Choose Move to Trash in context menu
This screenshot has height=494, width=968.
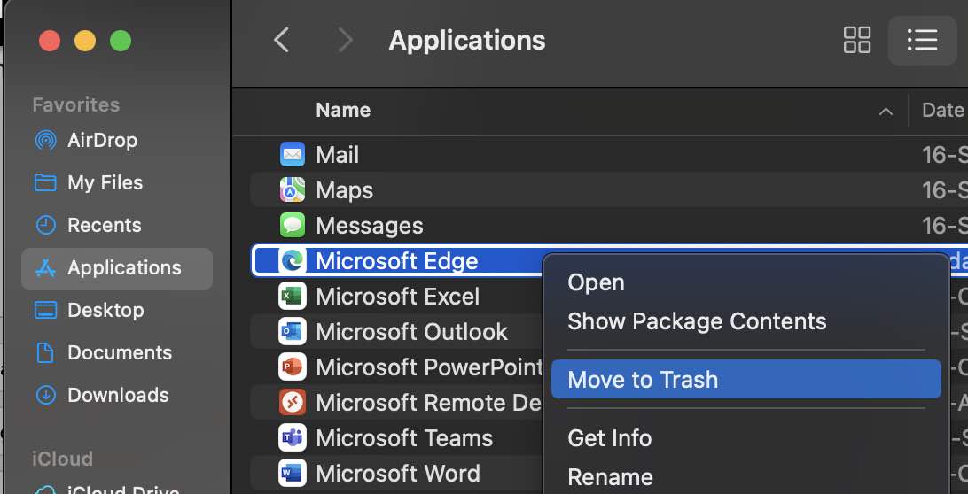[643, 380]
